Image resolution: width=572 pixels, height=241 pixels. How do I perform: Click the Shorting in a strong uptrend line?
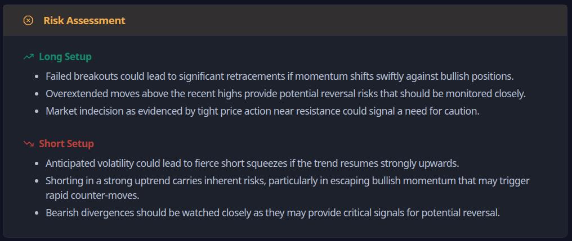pos(288,181)
